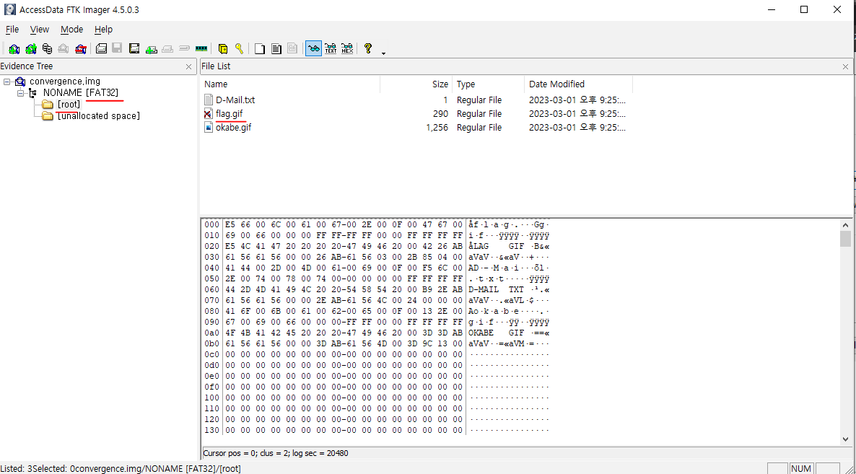Click the hex viewer scrollbar thumb

click(x=846, y=239)
